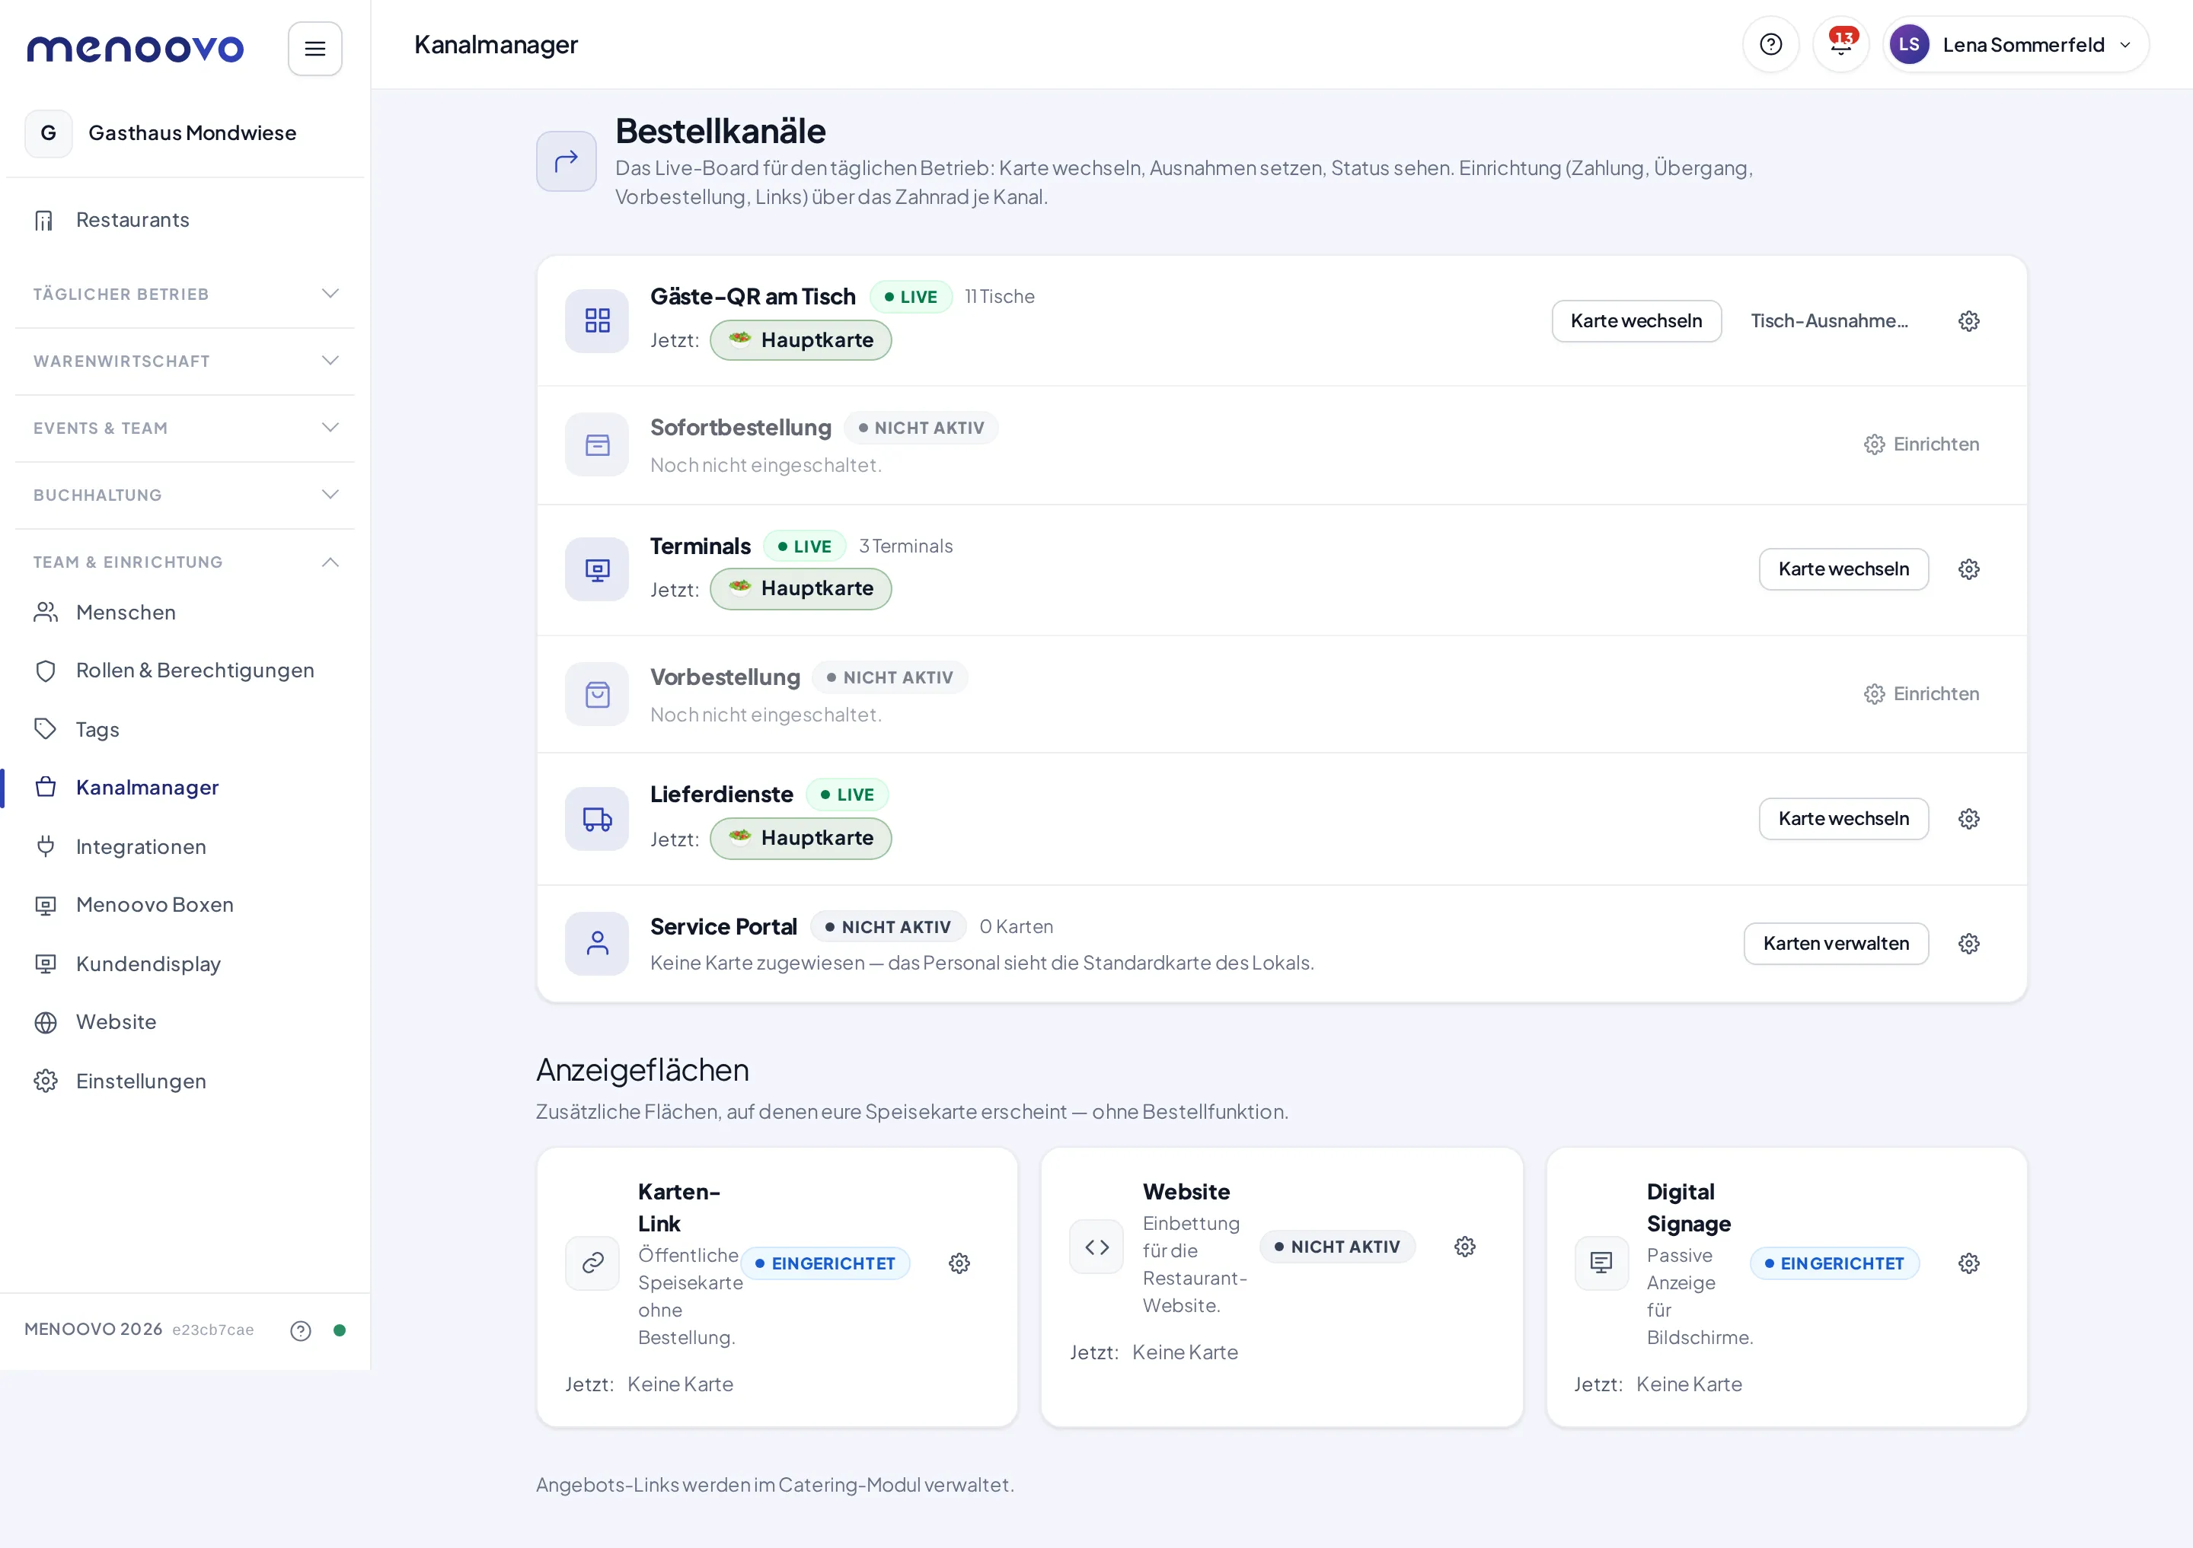Screen dimensions: 2193x1548
Task: Open the sidebar hamburger menu button
Action: click(x=314, y=48)
